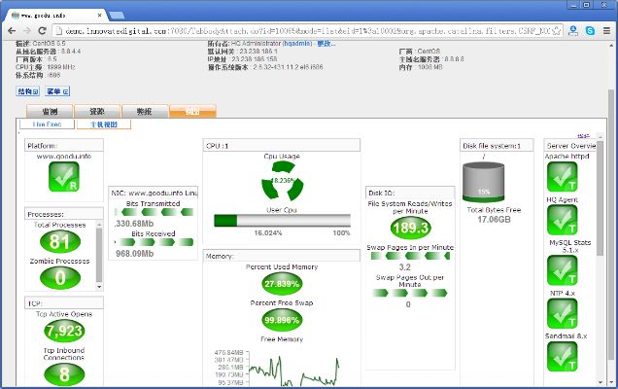
Task: Close the www.goodu.info browser tab
Action: pyautogui.click(x=100, y=16)
